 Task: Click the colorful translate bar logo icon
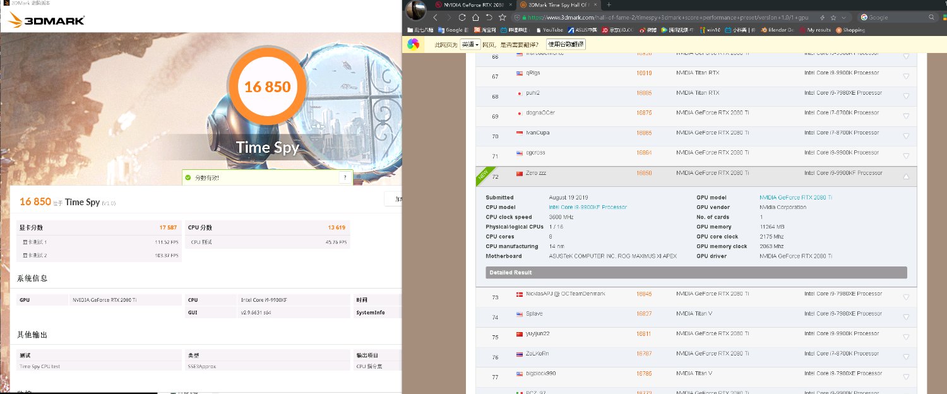coord(413,44)
